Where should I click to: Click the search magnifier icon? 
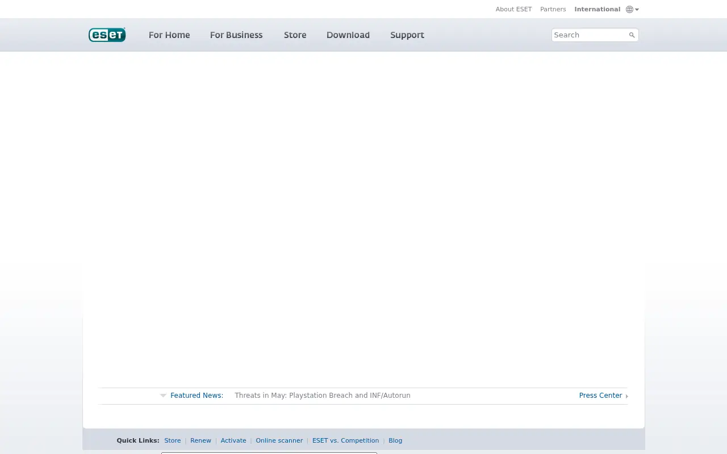pos(632,35)
